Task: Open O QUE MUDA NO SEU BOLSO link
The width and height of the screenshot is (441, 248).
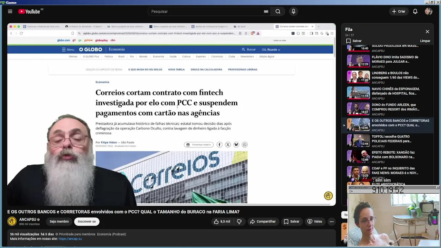Action: coord(145,70)
